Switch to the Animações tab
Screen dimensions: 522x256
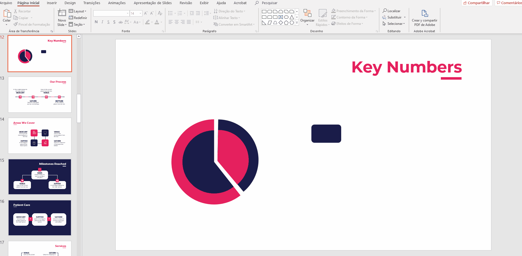(117, 3)
